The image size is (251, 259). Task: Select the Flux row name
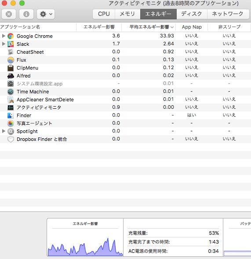coord(22,60)
